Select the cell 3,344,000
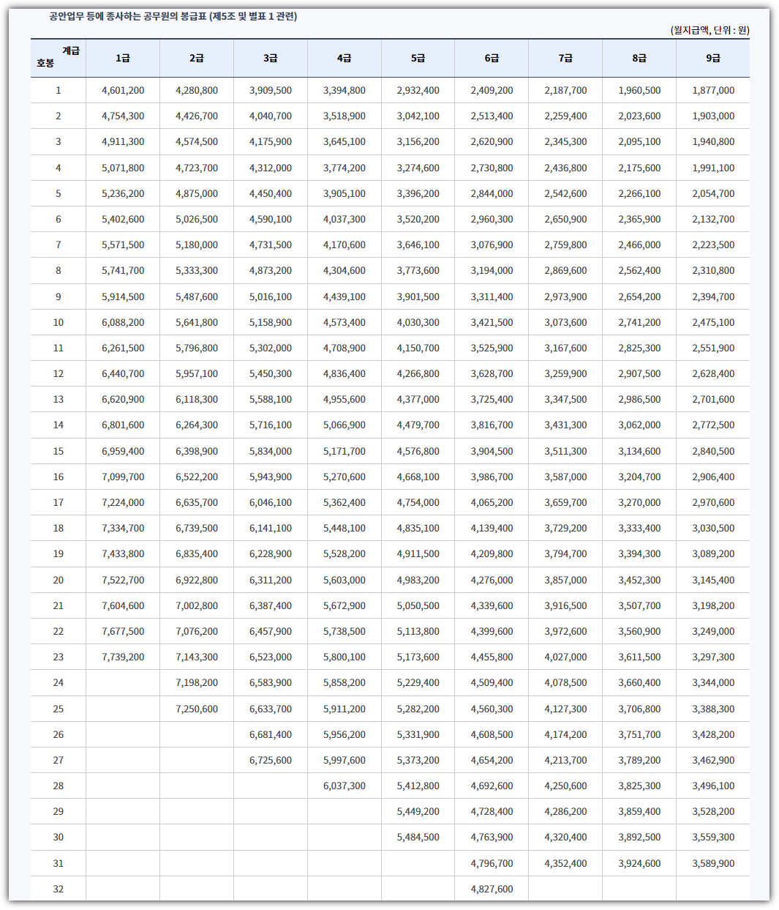The height and width of the screenshot is (910, 779). [x=713, y=683]
